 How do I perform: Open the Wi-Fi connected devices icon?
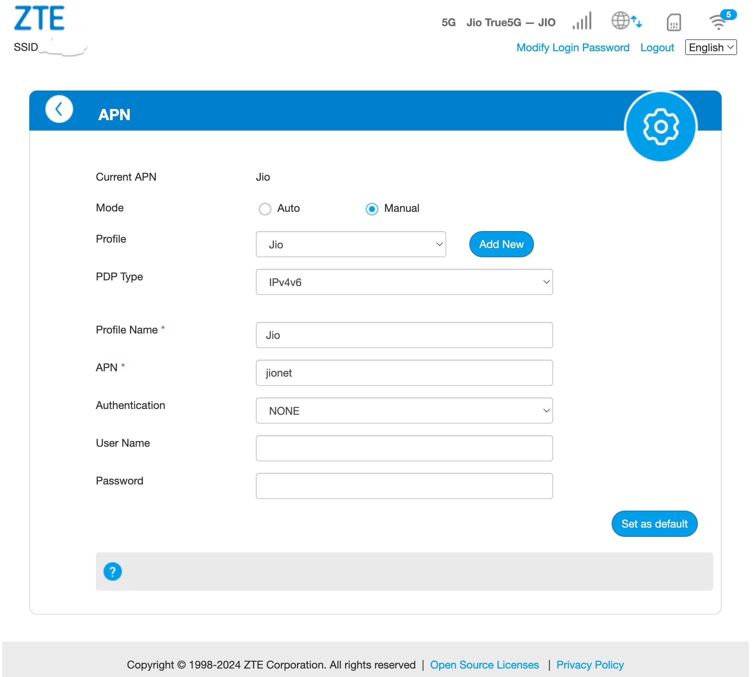click(x=719, y=21)
